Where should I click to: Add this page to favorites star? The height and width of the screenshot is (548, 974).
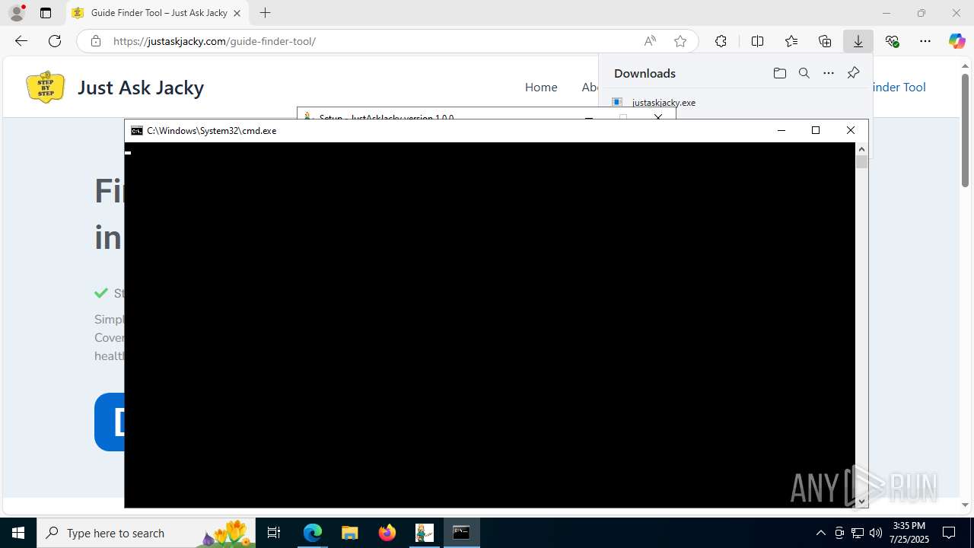pyautogui.click(x=680, y=41)
